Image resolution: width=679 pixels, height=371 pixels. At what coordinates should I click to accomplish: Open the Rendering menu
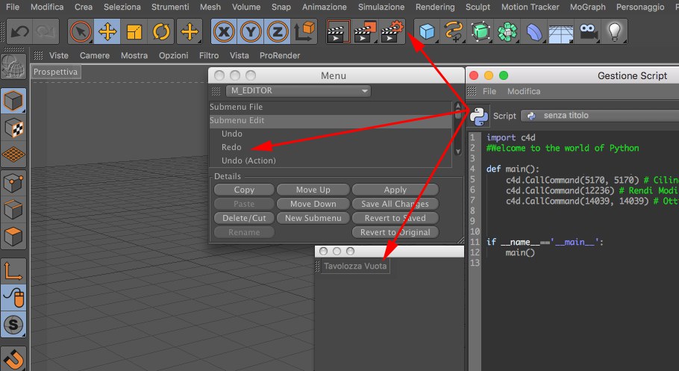(x=435, y=7)
